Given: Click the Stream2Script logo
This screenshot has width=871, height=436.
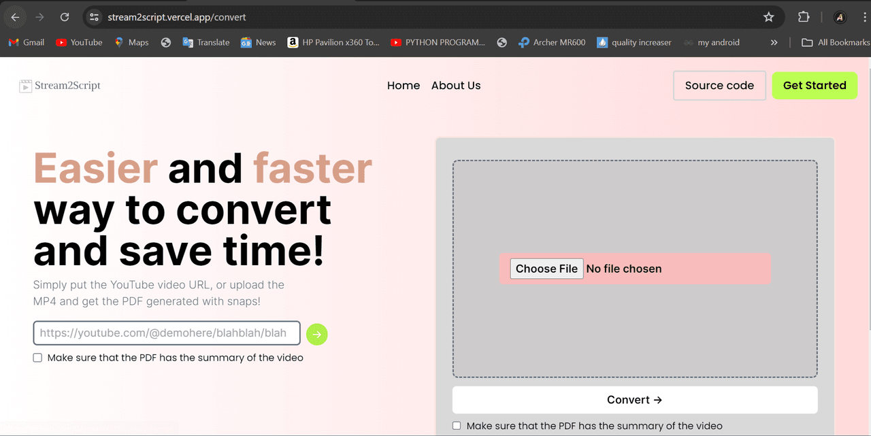Looking at the screenshot, I should (60, 86).
